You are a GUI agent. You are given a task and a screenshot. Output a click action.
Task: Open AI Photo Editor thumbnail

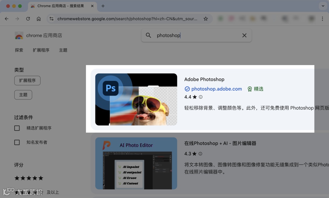click(136, 163)
